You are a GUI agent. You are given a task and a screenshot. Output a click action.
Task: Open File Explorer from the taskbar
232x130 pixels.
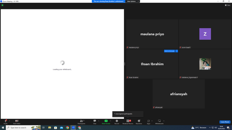click(x=50, y=127)
